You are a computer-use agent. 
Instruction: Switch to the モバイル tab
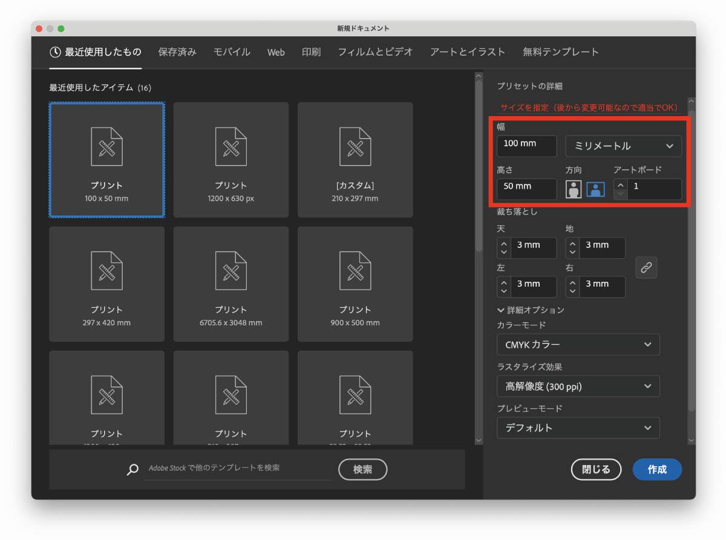[232, 52]
